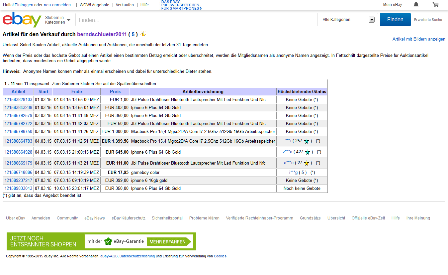Screen dimensions: 448x275
Task: Open eBay-AGB link
Action: point(109,256)
